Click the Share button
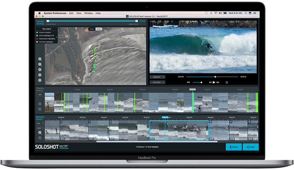 (x=251, y=147)
